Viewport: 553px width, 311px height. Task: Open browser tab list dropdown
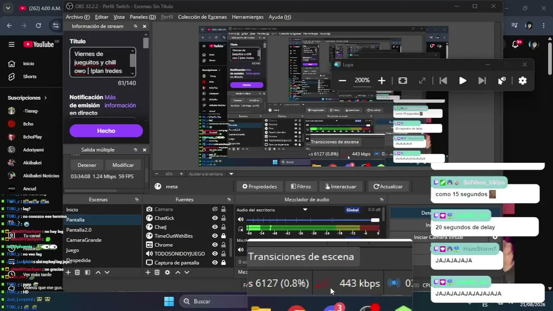(x=8, y=8)
